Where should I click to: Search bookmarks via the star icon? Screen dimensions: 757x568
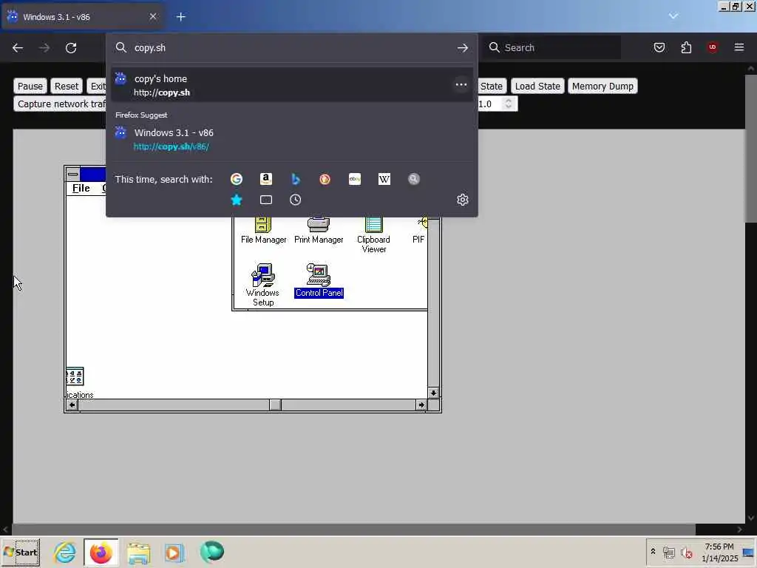pos(236,200)
